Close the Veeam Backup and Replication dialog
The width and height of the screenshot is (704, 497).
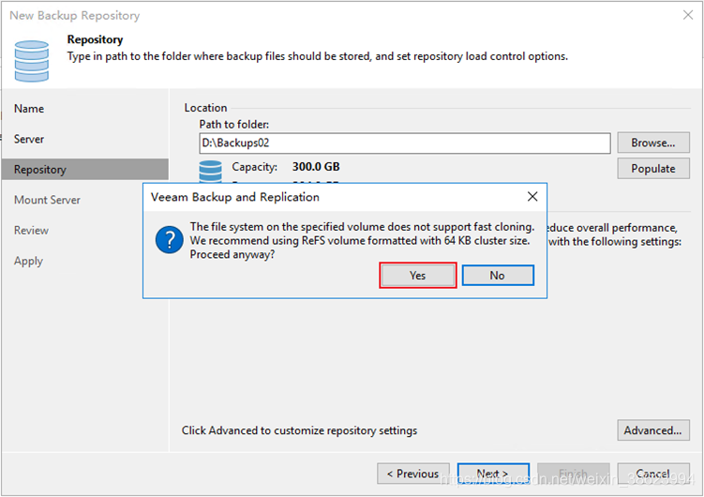(532, 197)
